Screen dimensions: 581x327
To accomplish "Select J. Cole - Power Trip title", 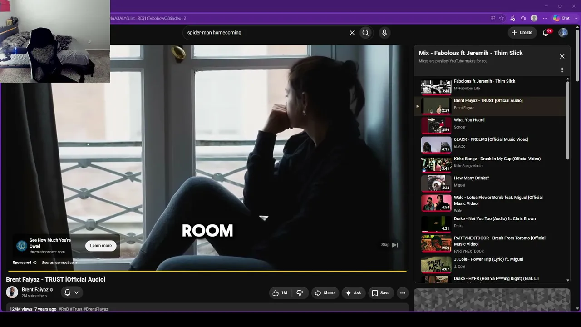I will (488, 259).
